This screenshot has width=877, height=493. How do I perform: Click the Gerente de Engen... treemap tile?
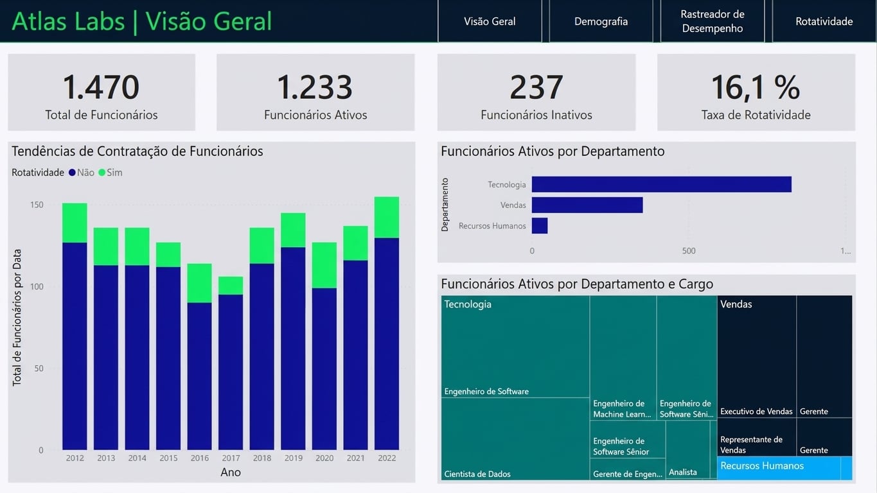point(628,469)
